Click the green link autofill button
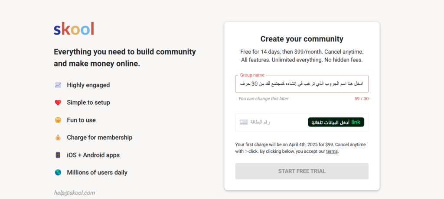This screenshot has height=199, width=444. coord(336,122)
